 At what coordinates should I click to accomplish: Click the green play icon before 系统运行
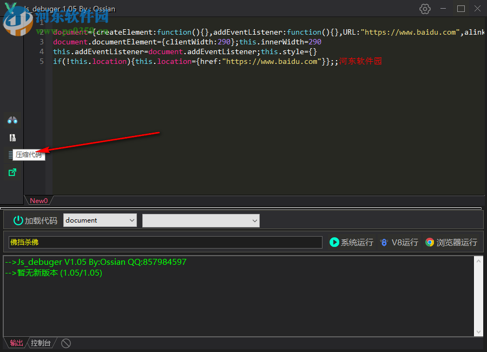click(334, 242)
